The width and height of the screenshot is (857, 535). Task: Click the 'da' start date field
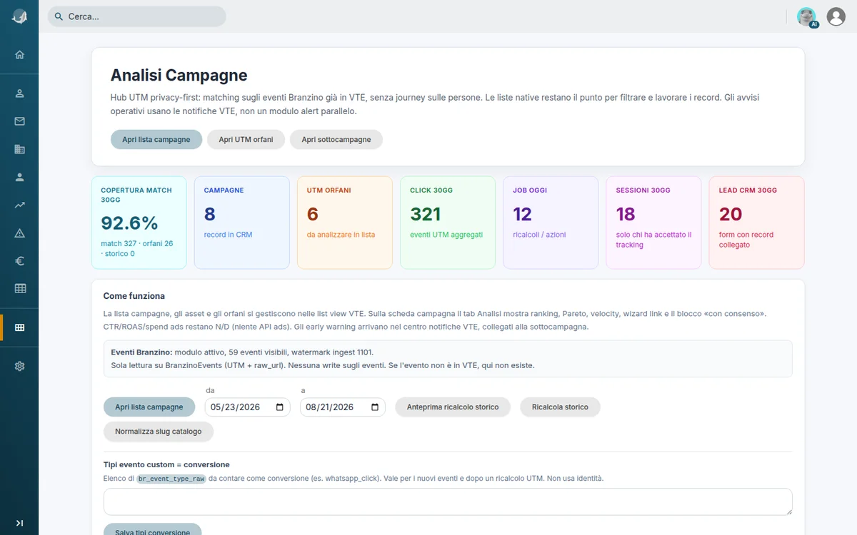248,407
